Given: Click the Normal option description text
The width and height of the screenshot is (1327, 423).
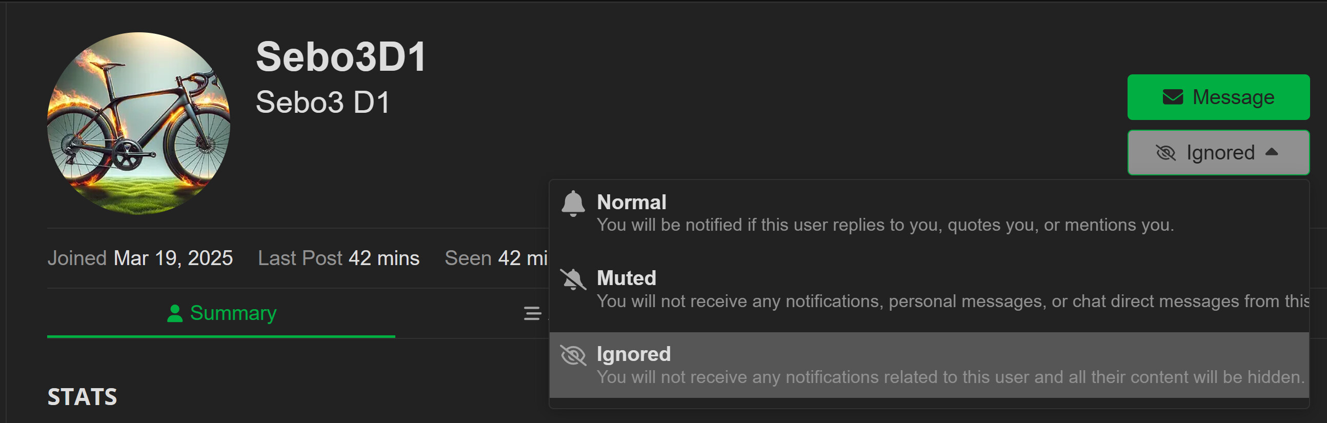Looking at the screenshot, I should [x=885, y=225].
